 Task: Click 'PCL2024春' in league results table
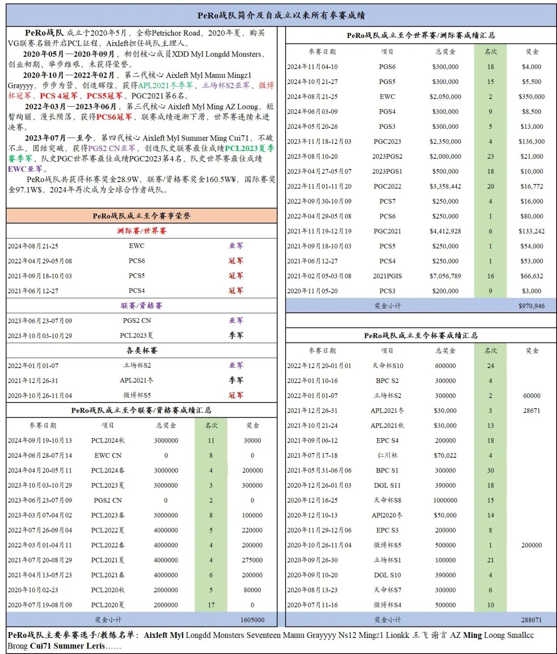(108, 470)
